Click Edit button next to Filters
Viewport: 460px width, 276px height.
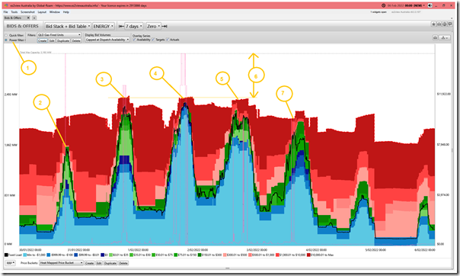[52, 41]
